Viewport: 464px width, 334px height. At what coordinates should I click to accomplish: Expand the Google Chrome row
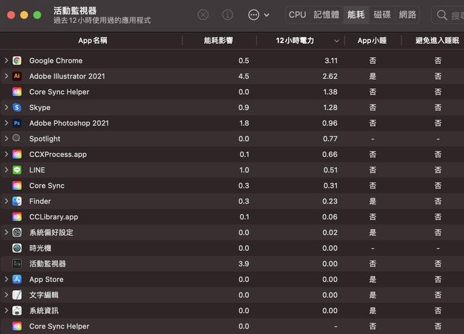pyautogui.click(x=6, y=60)
